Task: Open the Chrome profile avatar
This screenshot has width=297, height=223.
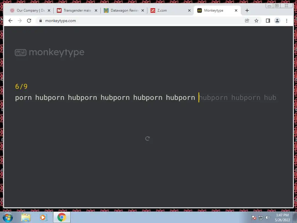Action: tap(277, 21)
